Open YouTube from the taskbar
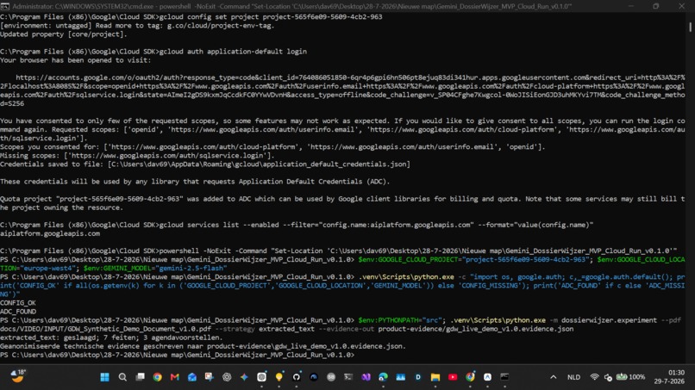Screen dimensions: 695x390 (453, 377)
